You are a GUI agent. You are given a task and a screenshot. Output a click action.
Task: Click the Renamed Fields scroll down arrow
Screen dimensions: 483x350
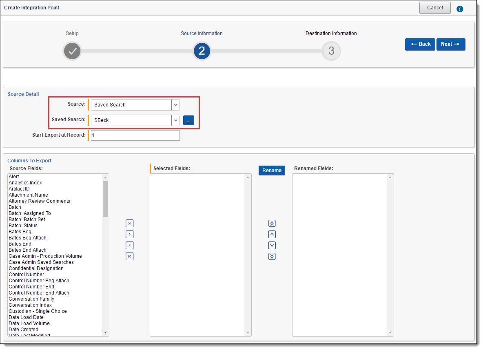pyautogui.click(x=390, y=332)
